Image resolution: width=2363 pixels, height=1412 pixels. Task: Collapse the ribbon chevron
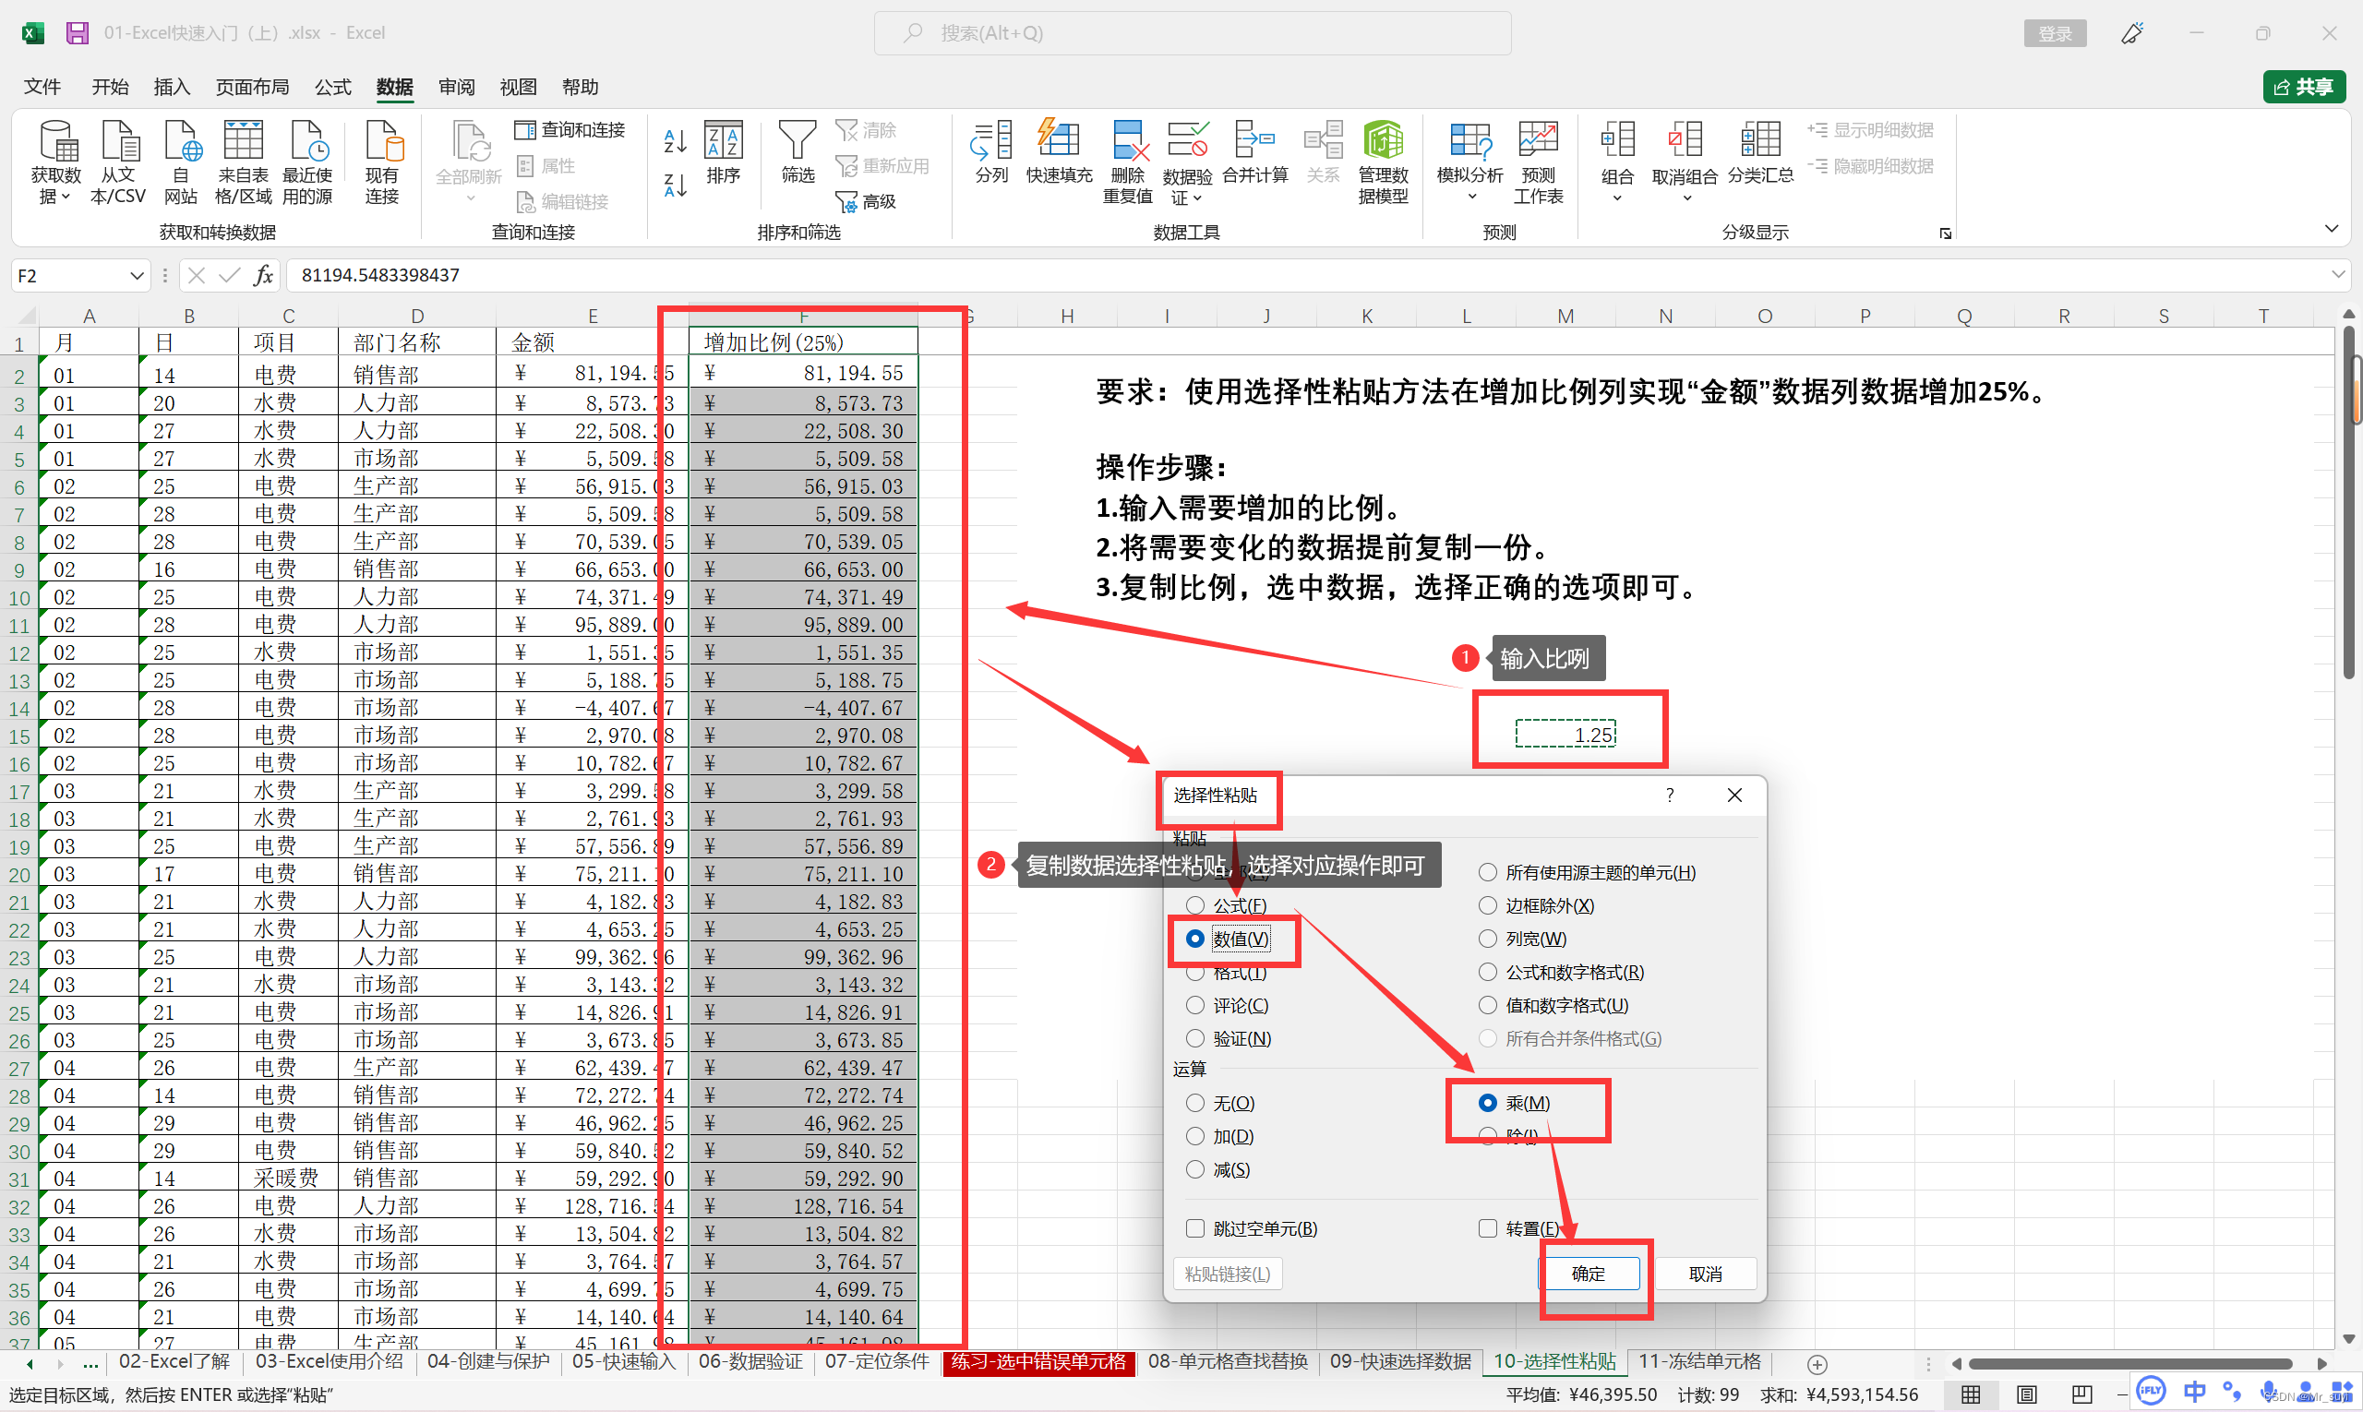[2331, 229]
